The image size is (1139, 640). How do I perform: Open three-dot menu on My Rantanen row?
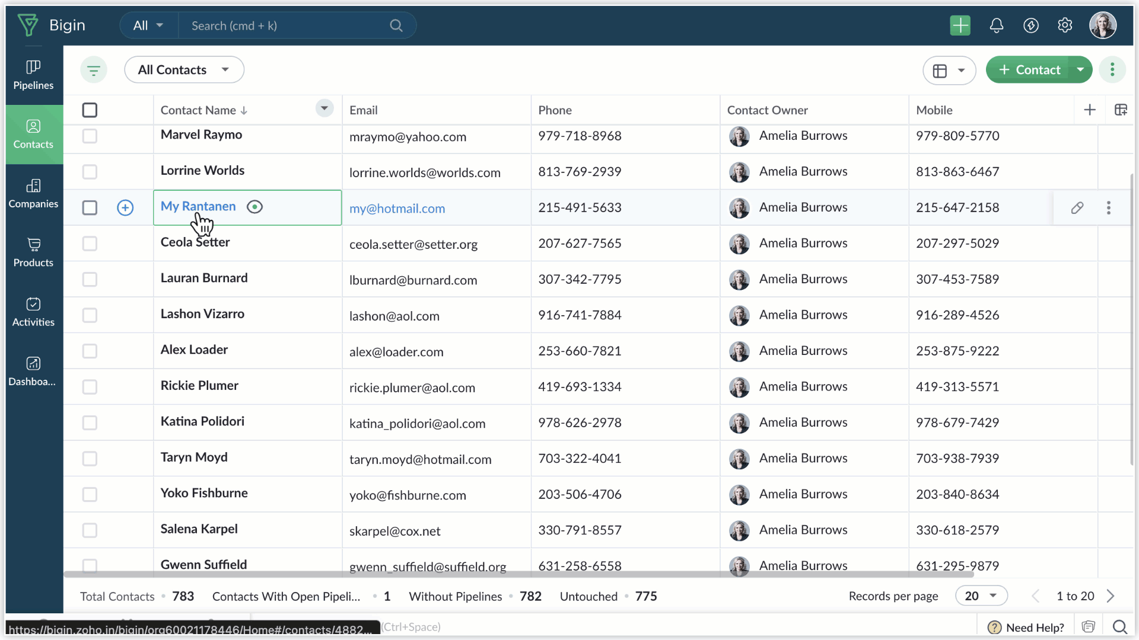point(1108,208)
